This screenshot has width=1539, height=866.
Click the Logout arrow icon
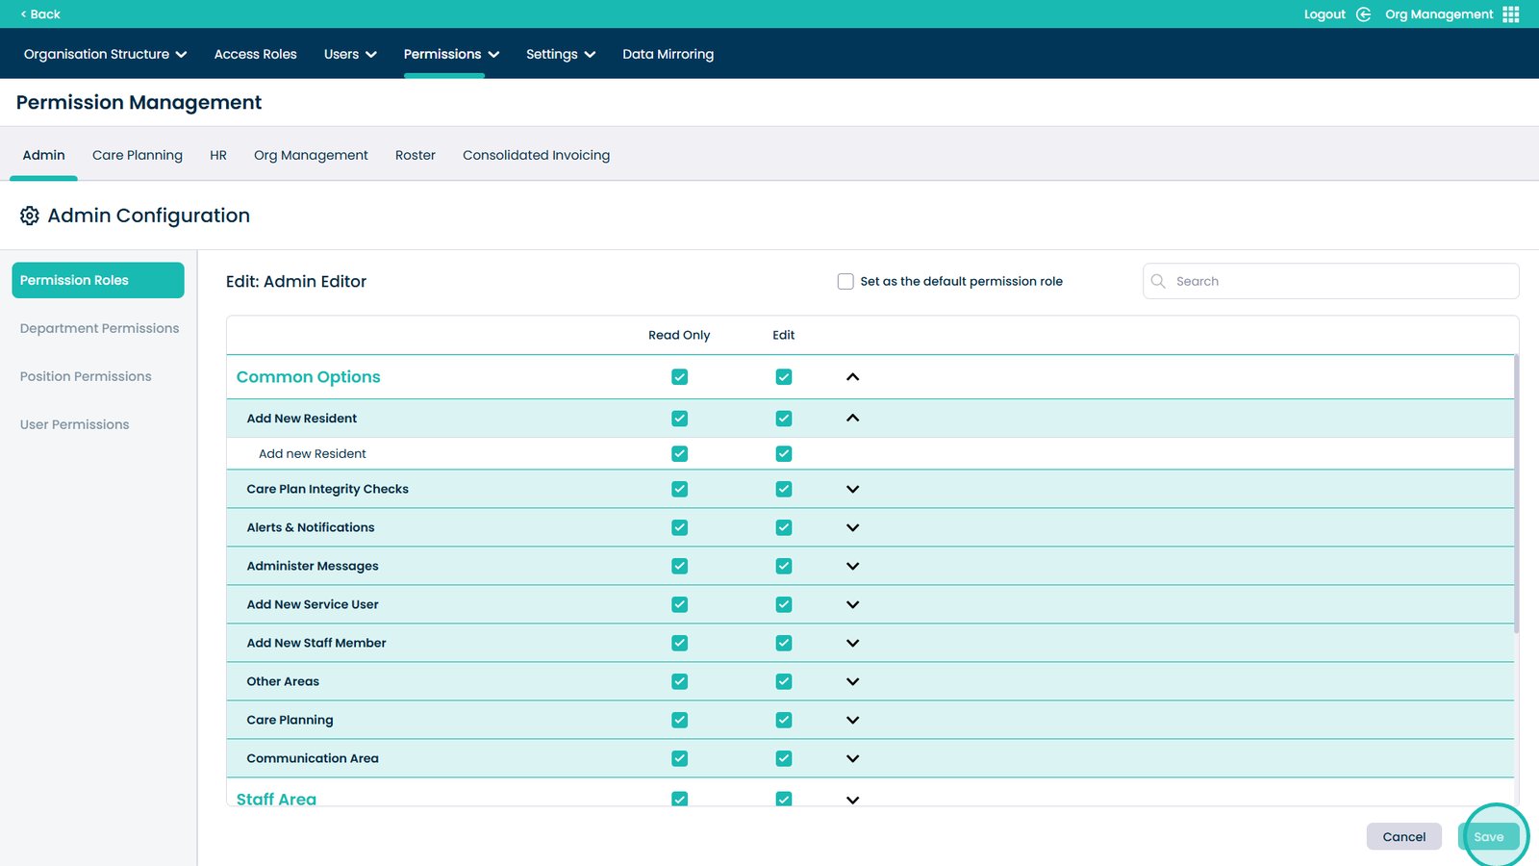pos(1363,14)
